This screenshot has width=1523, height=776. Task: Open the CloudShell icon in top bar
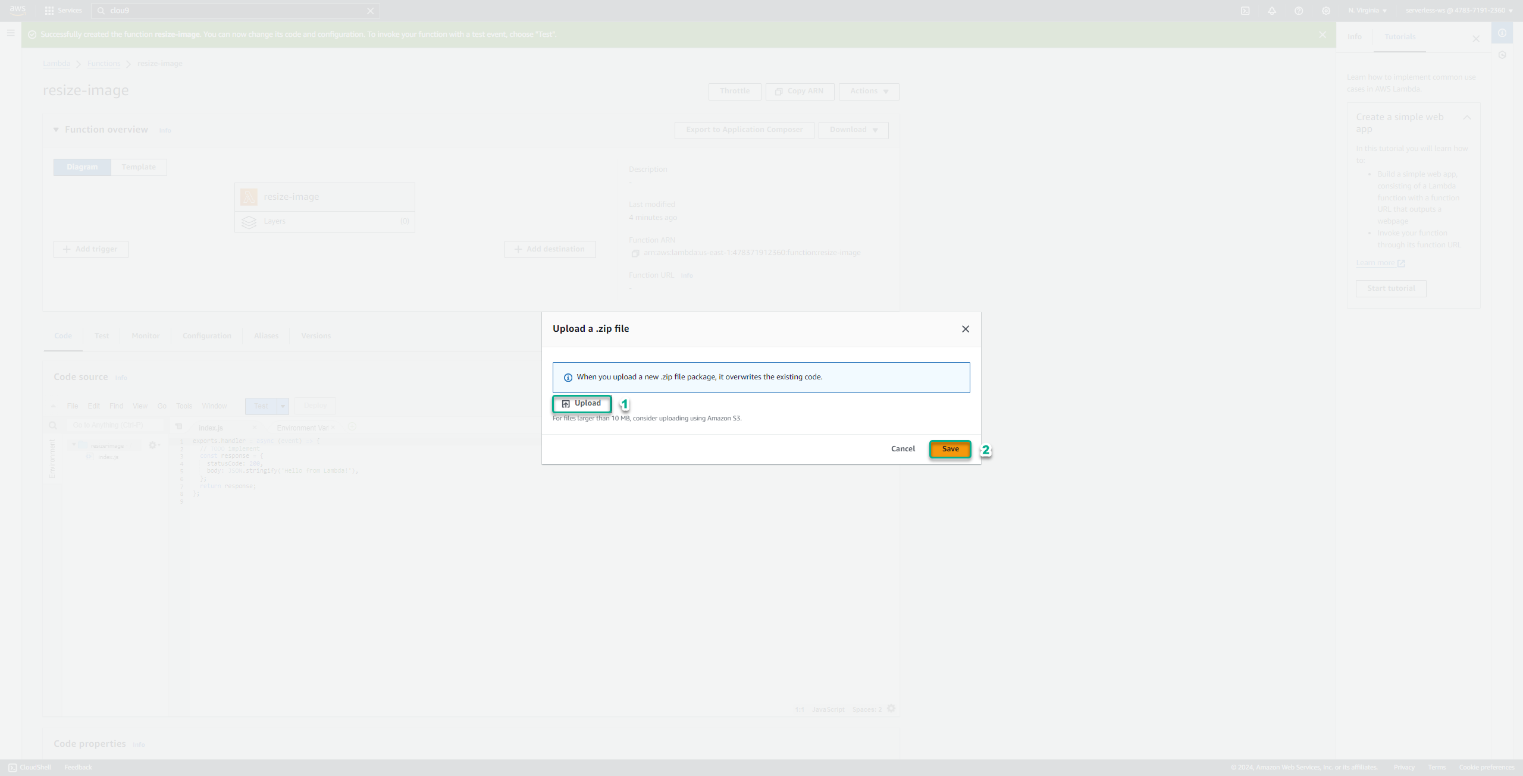[1245, 11]
